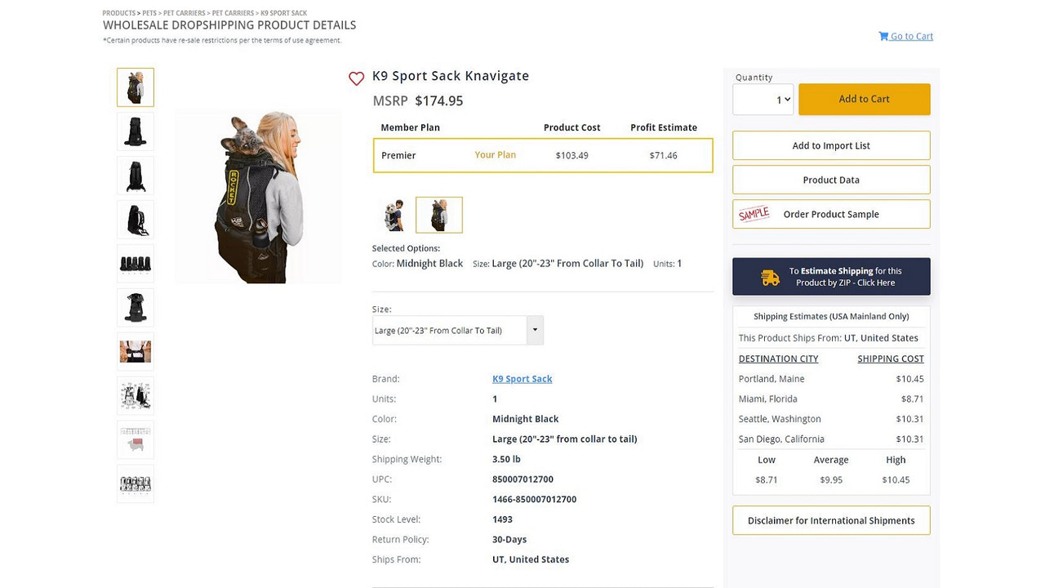Open Disclaimer for International Shipments

[831, 519]
